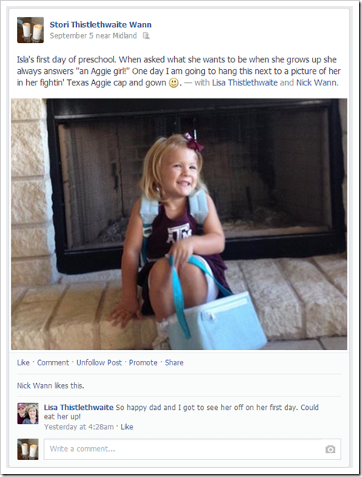362x477 pixels.
Task: Share this post
Action: [174, 362]
